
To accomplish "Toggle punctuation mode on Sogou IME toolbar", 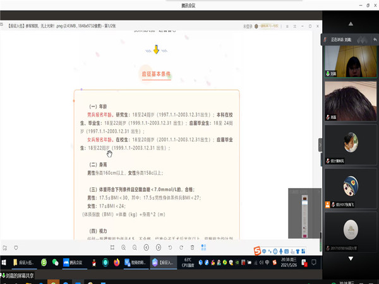I will (270, 251).
